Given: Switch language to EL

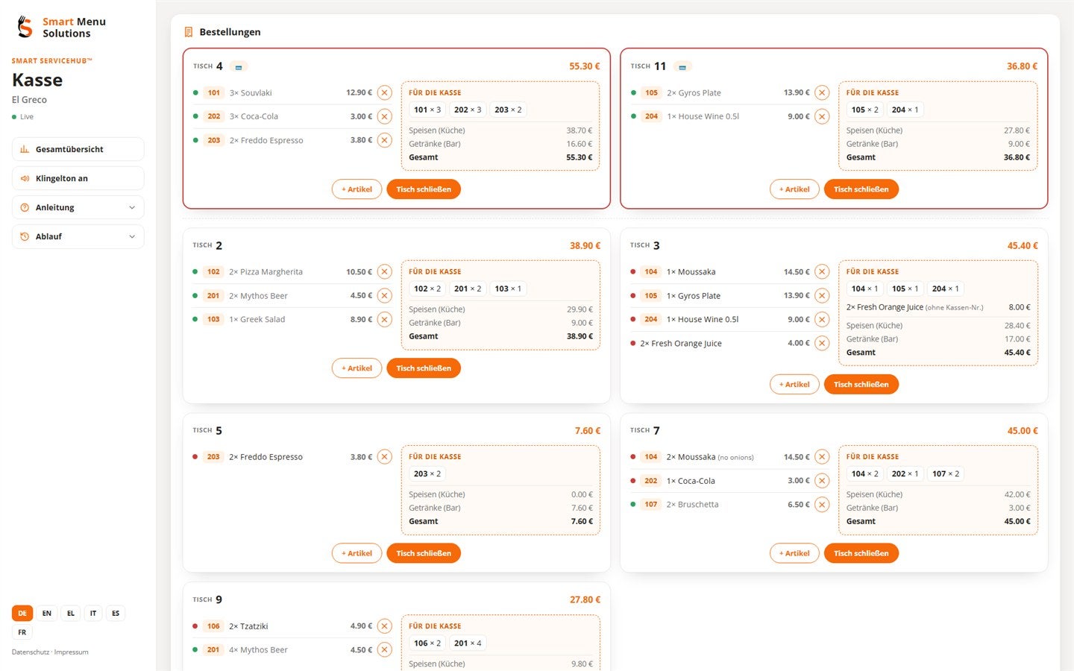Looking at the screenshot, I should pos(71,614).
